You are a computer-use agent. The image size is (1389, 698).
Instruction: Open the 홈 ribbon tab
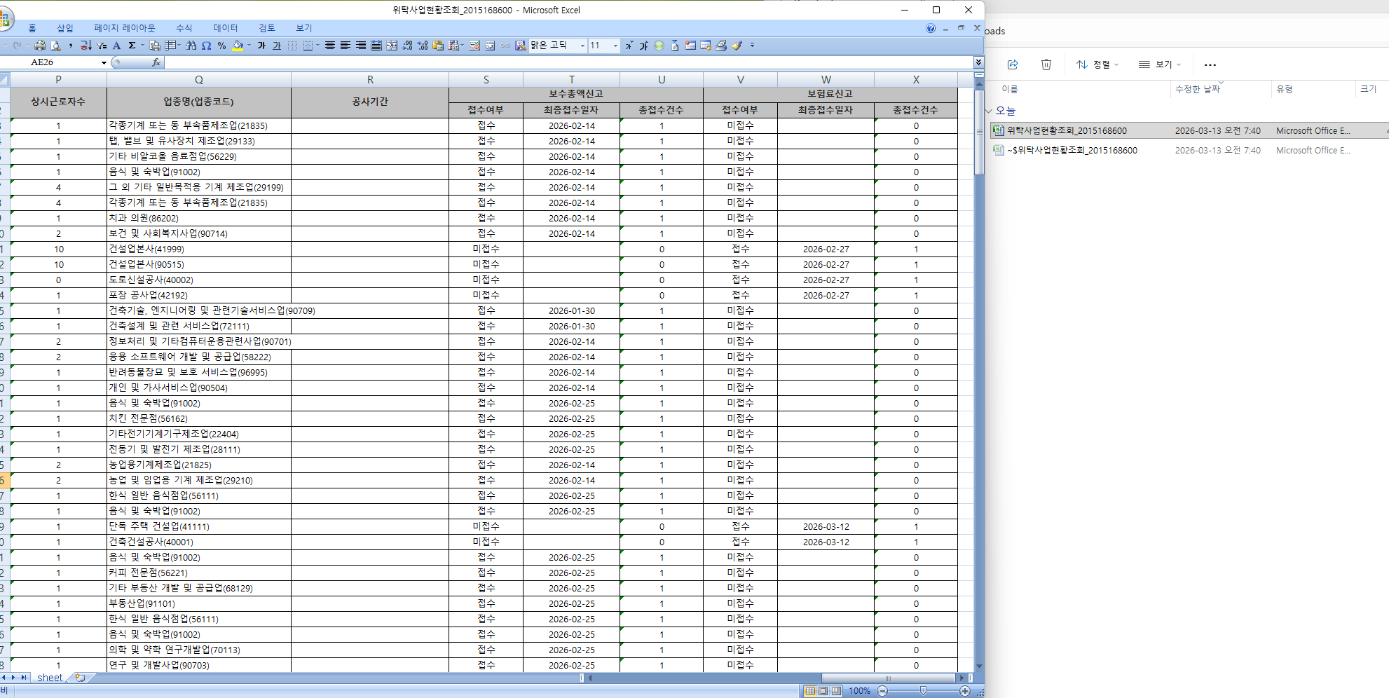[32, 28]
